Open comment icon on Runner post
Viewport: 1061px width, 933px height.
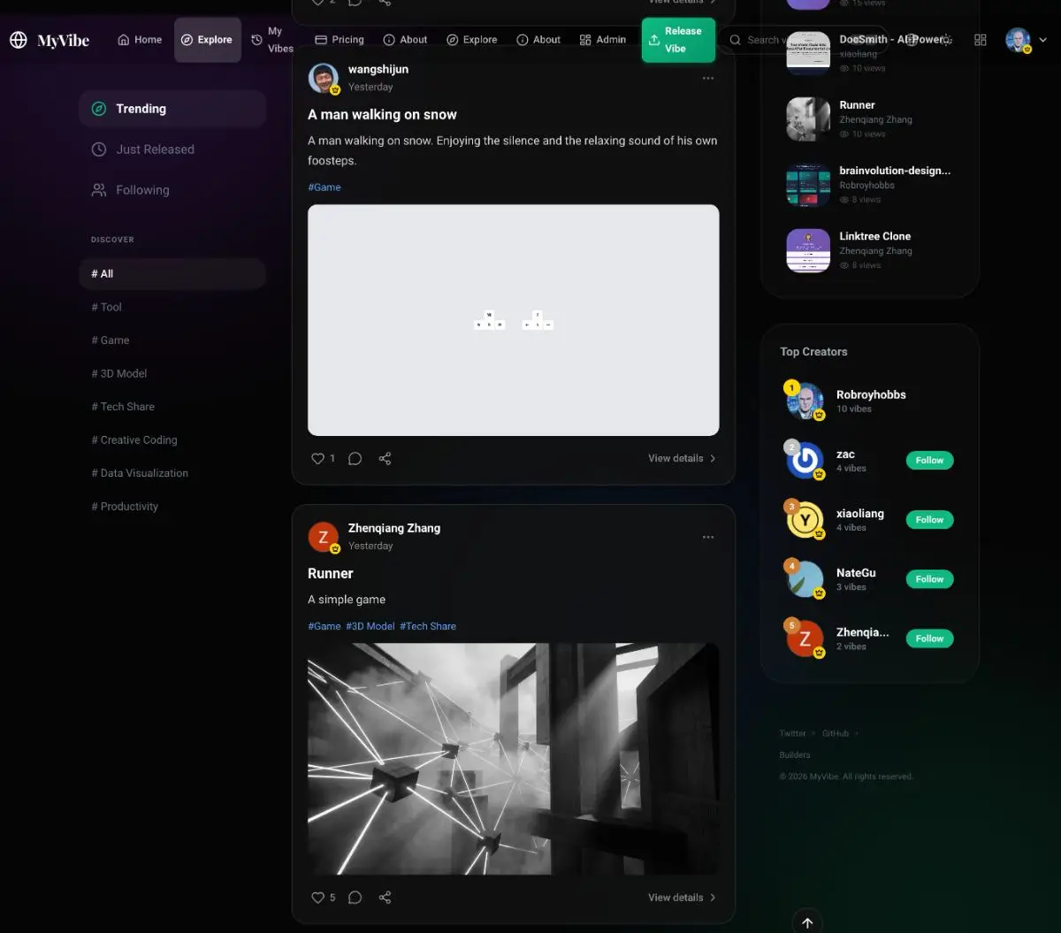355,897
